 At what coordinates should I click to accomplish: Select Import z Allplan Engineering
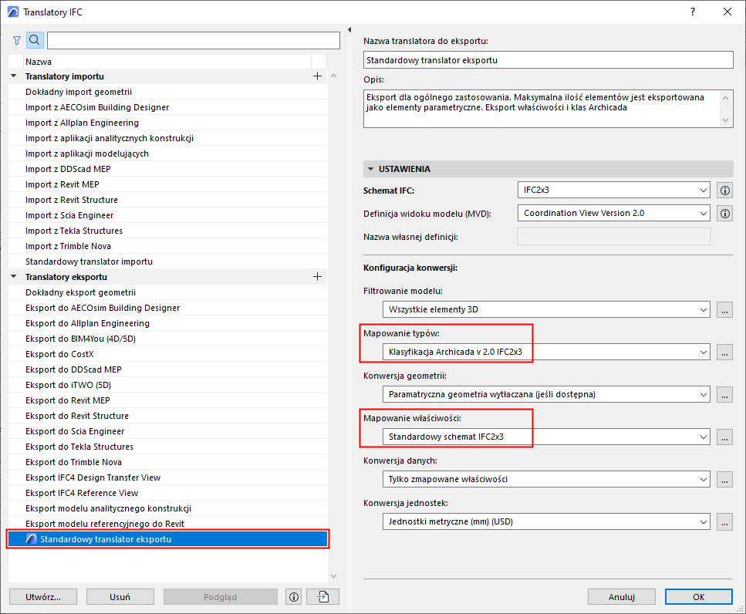coord(168,123)
